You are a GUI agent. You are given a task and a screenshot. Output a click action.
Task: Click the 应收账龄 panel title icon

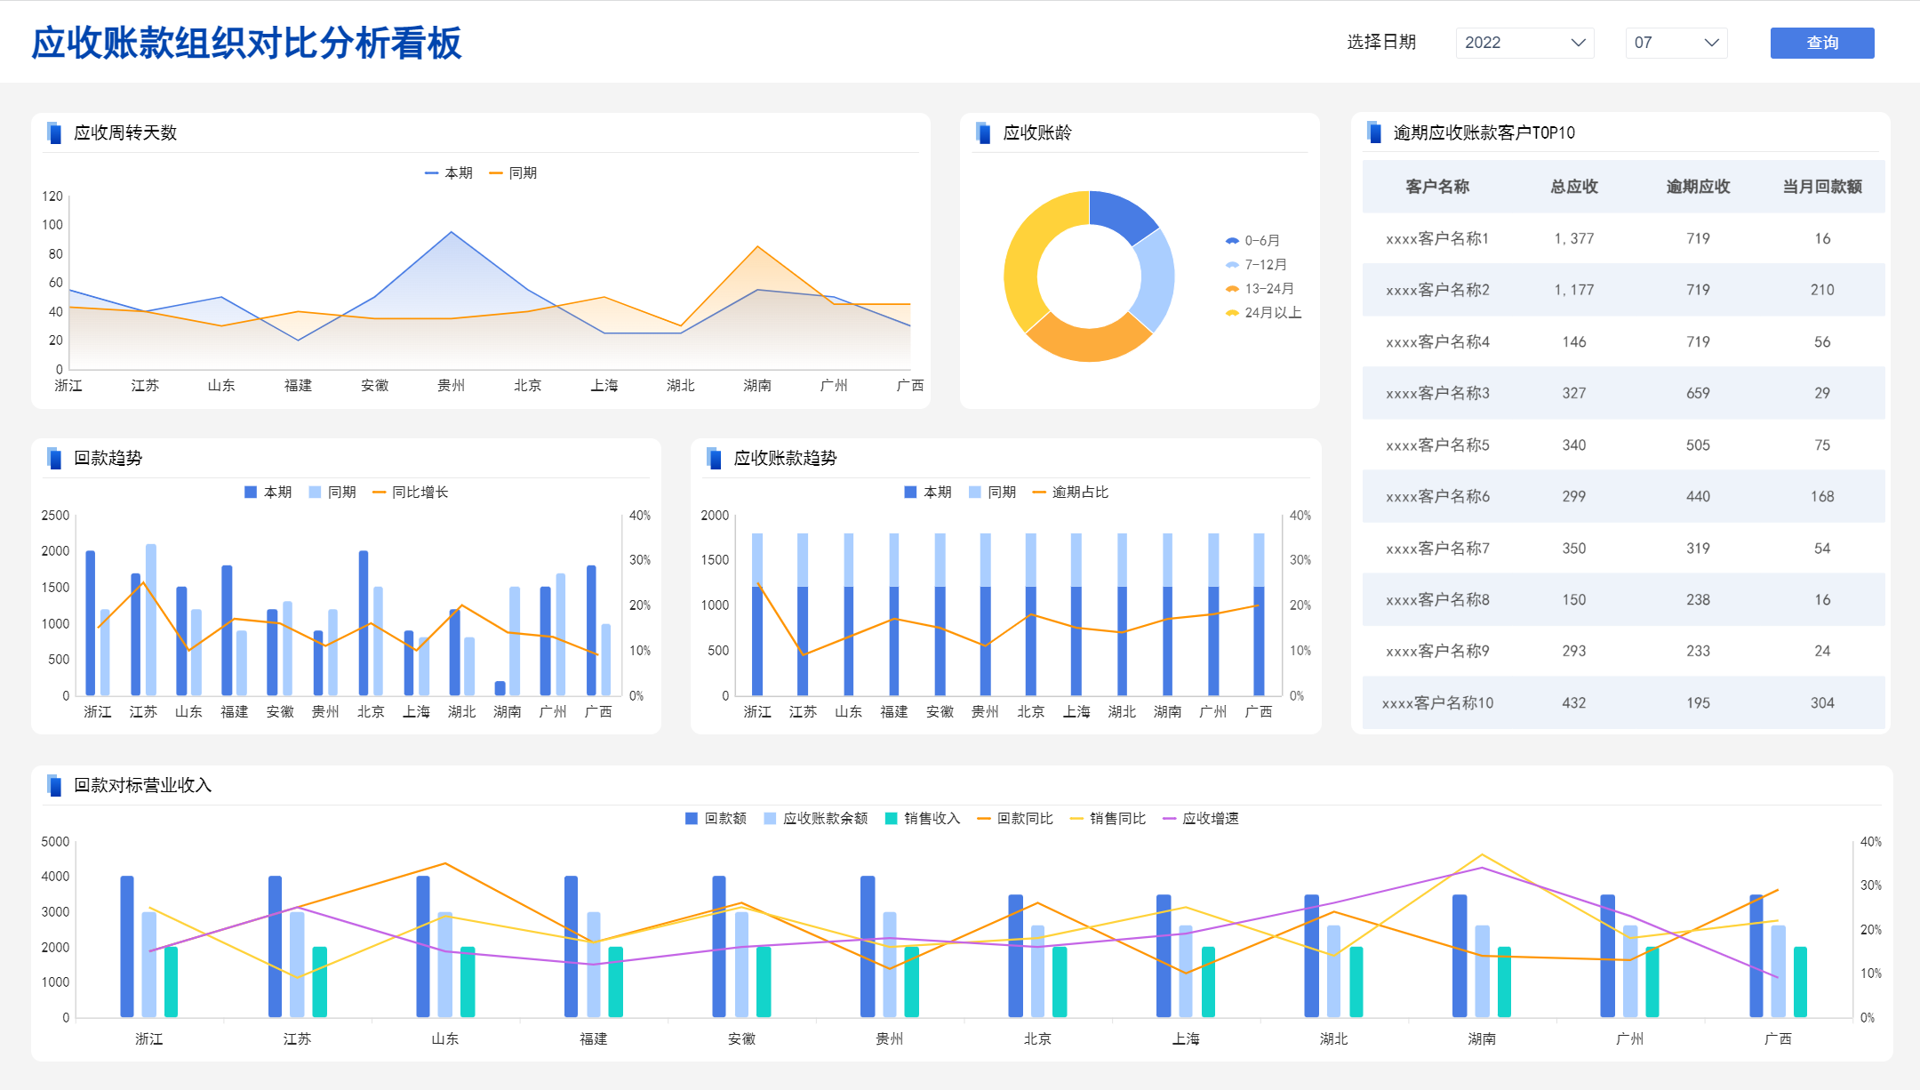pos(983,132)
